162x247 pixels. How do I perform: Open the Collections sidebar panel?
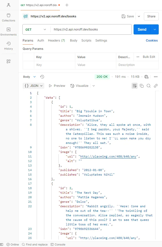pyautogui.click(x=9, y=18)
